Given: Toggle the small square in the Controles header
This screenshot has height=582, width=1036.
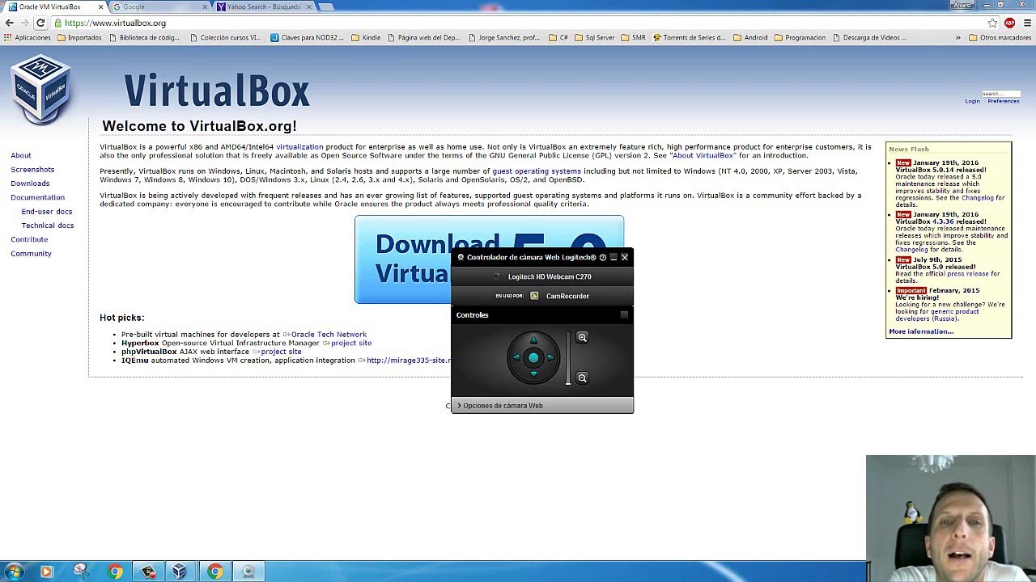Looking at the screenshot, I should pyautogui.click(x=624, y=314).
